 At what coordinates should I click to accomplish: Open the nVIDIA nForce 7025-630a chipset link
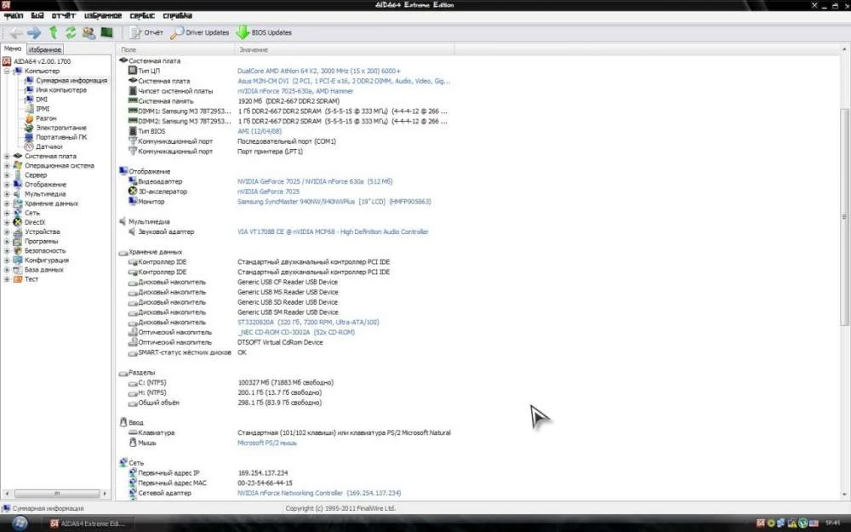pos(295,91)
